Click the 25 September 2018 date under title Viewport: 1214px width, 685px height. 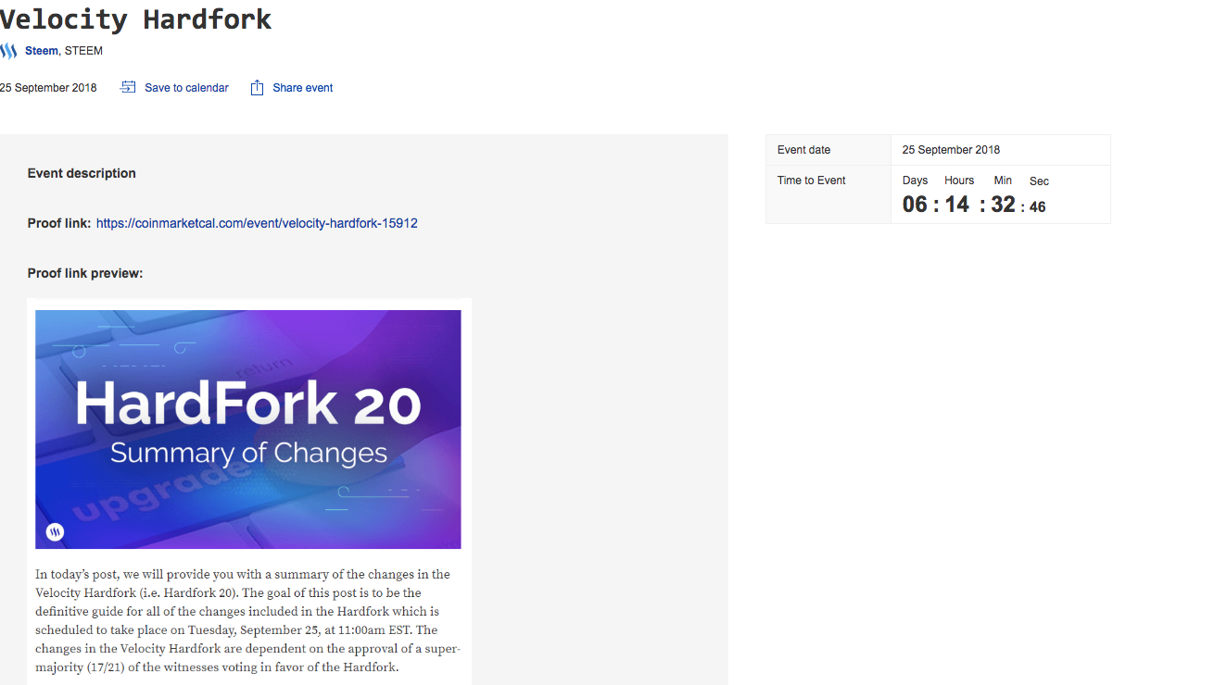[x=48, y=88]
